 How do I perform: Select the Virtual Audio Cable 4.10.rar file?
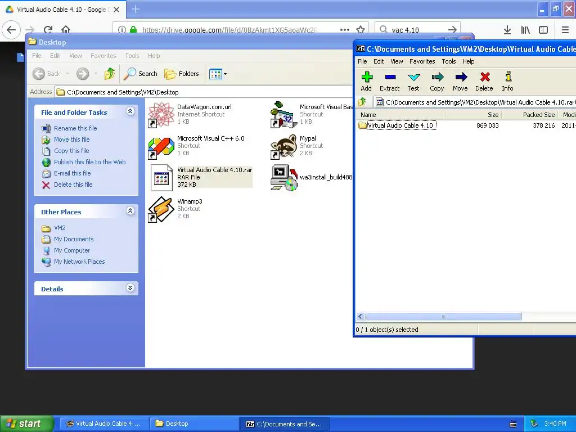[201, 177]
